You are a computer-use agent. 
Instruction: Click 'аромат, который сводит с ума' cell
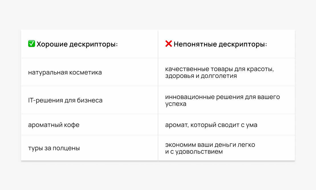[x=211, y=125]
